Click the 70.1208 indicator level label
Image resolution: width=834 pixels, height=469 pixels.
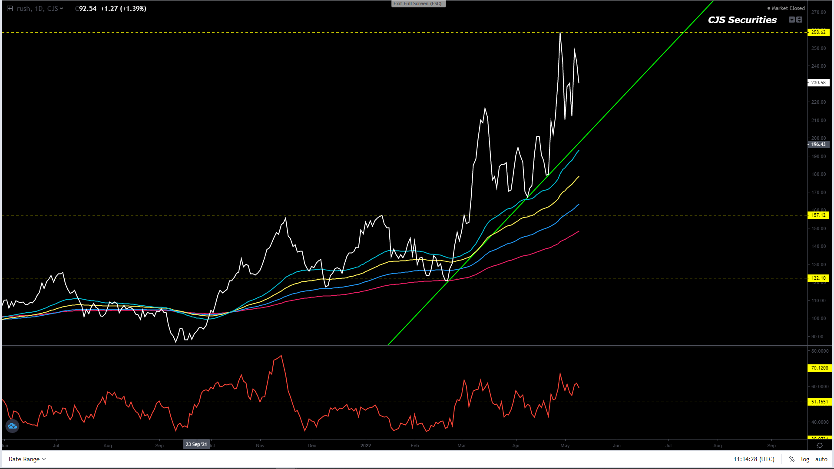pos(819,368)
